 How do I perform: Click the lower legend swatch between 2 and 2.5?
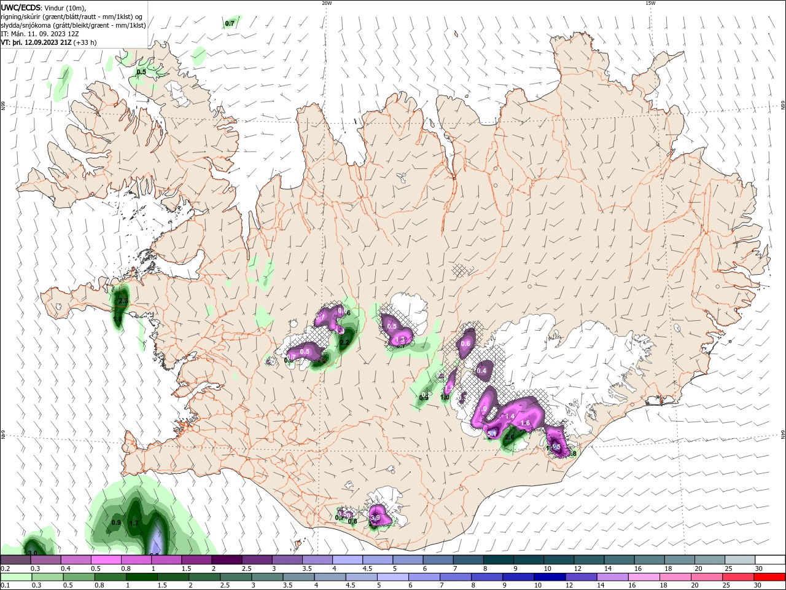coord(204,577)
